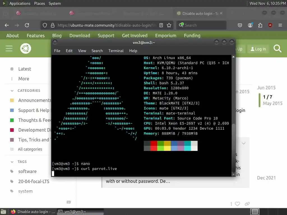
Task: Click the Ubuntu MATE community logo
Action: tap(26, 48)
